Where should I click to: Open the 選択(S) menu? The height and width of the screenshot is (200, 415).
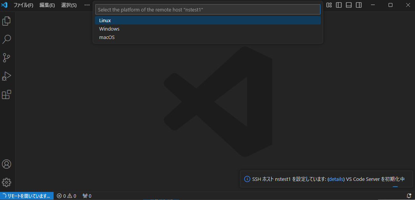[69, 5]
